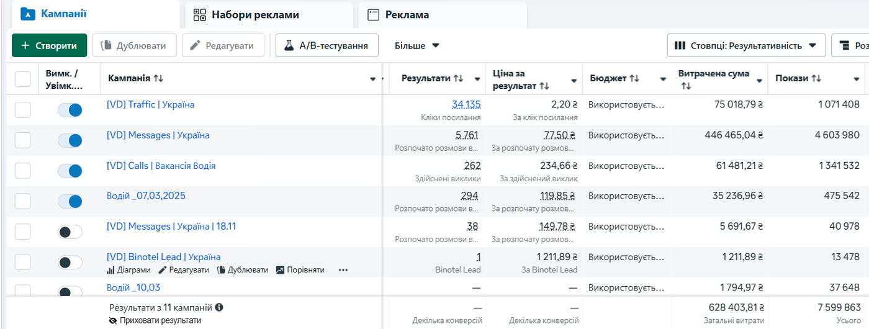Click the 446 465,04 ₴ spent amount
This screenshot has width=869, height=329.
[734, 135]
